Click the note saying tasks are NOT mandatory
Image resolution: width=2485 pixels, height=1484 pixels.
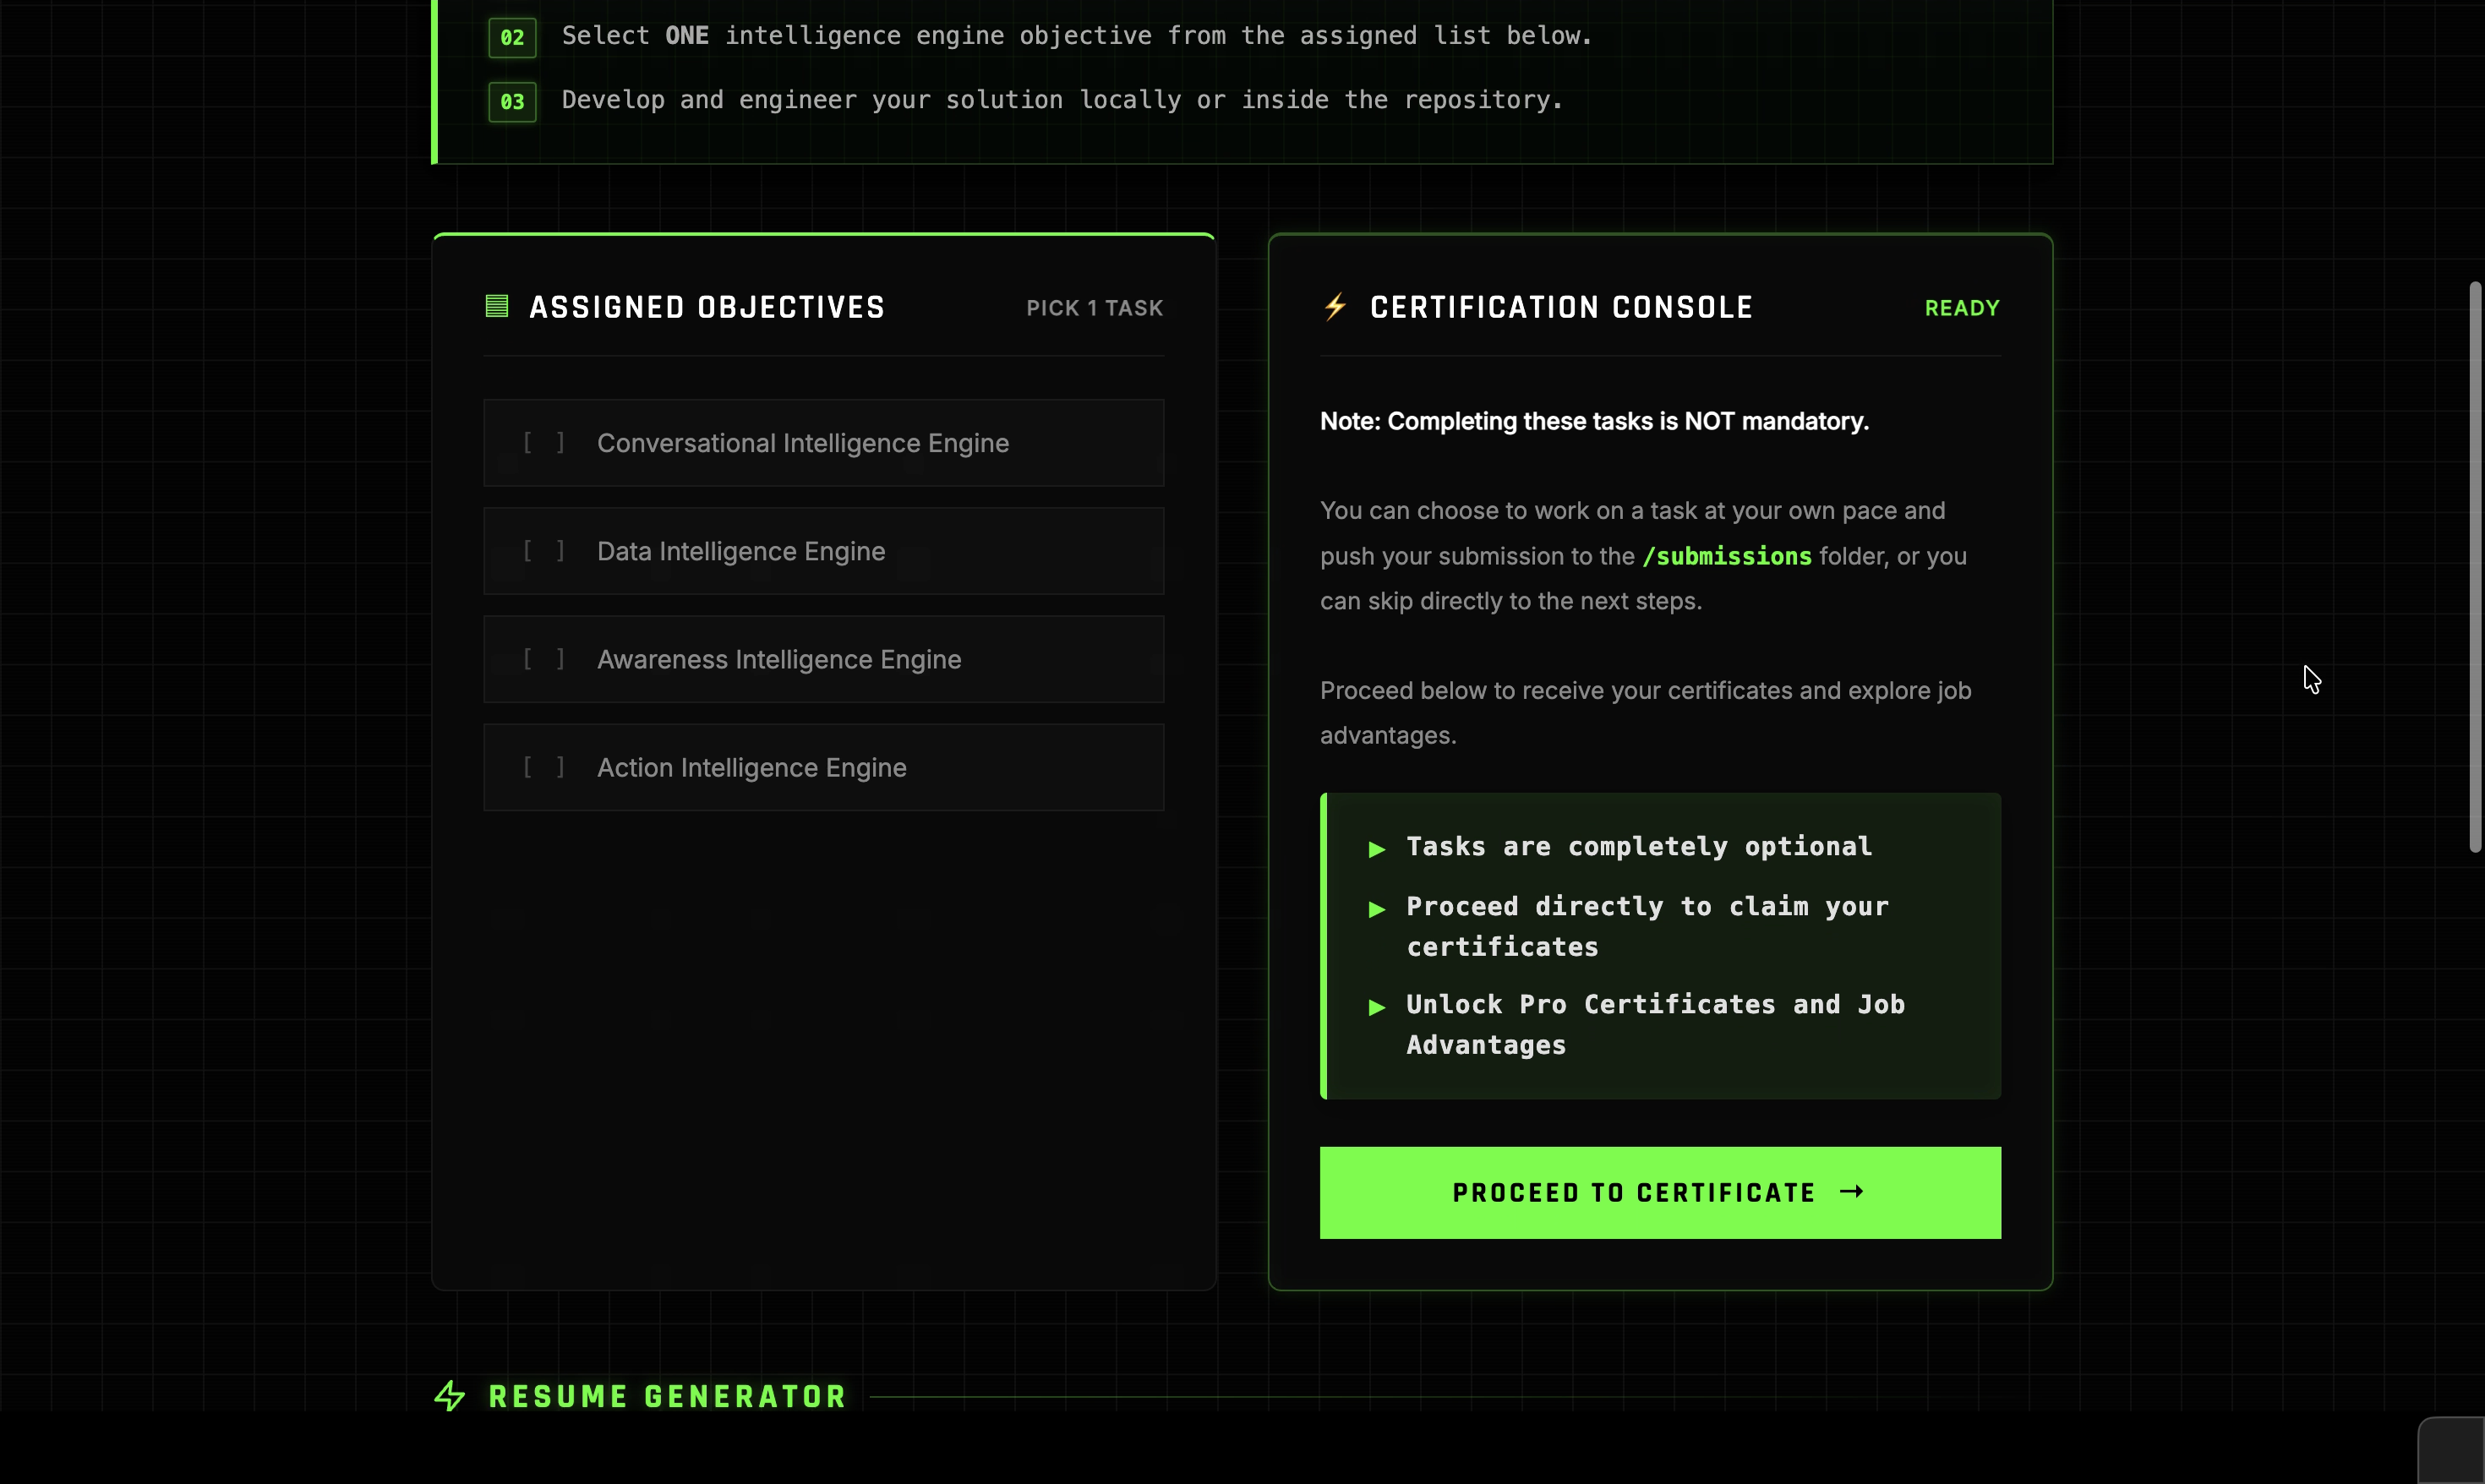1594,421
